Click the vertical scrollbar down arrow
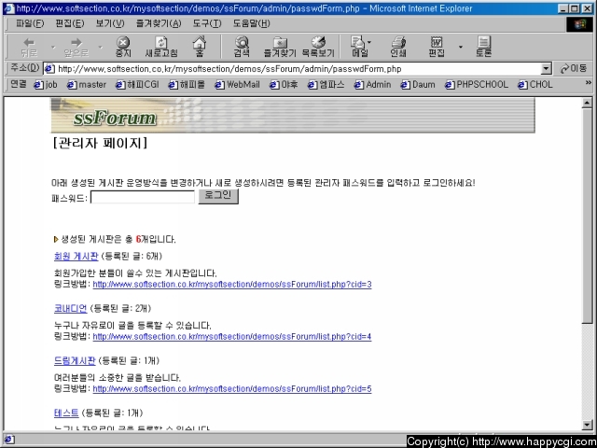597x448 pixels. point(587,425)
